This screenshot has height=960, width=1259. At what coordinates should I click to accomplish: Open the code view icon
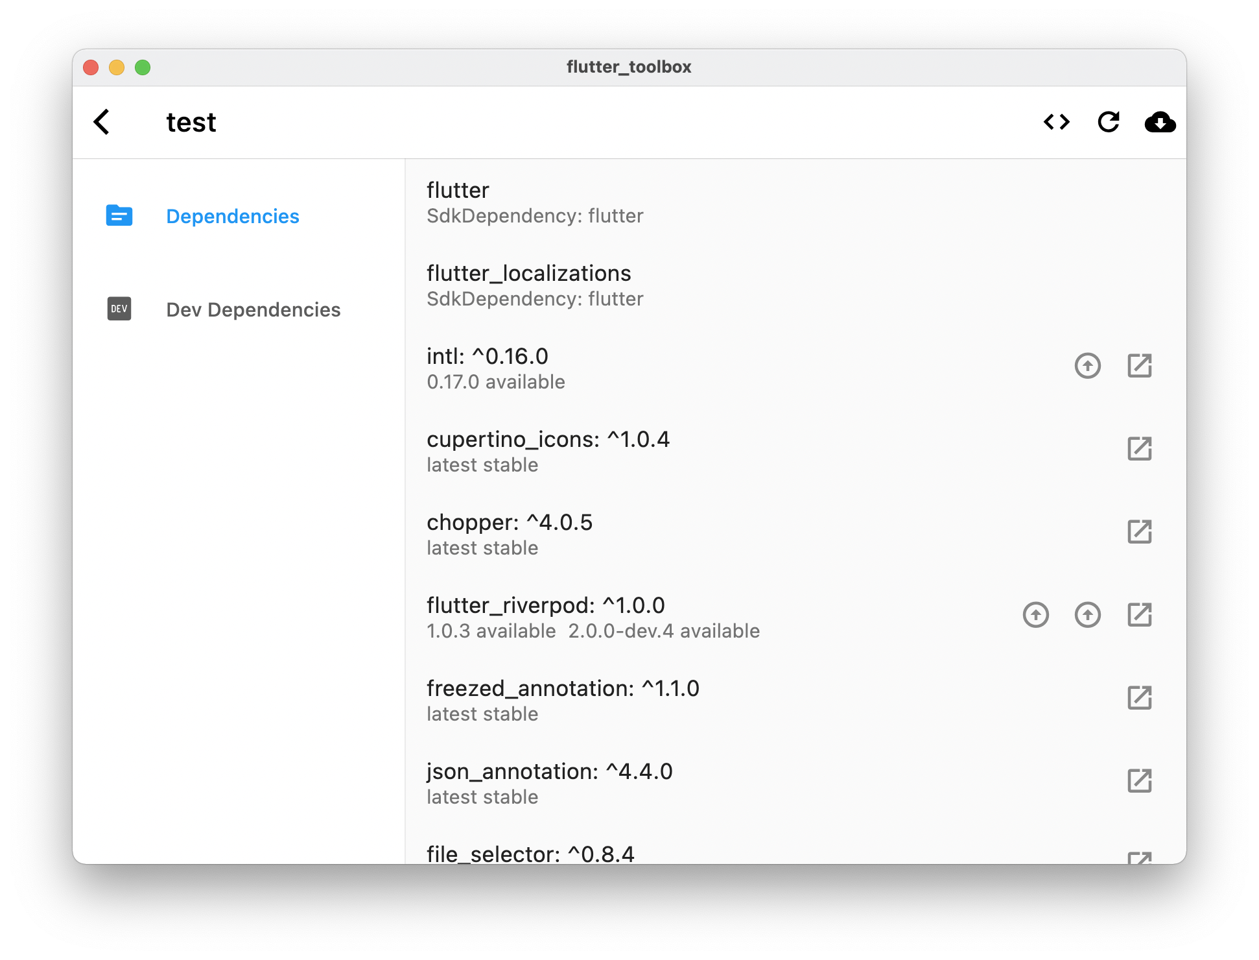tap(1056, 122)
